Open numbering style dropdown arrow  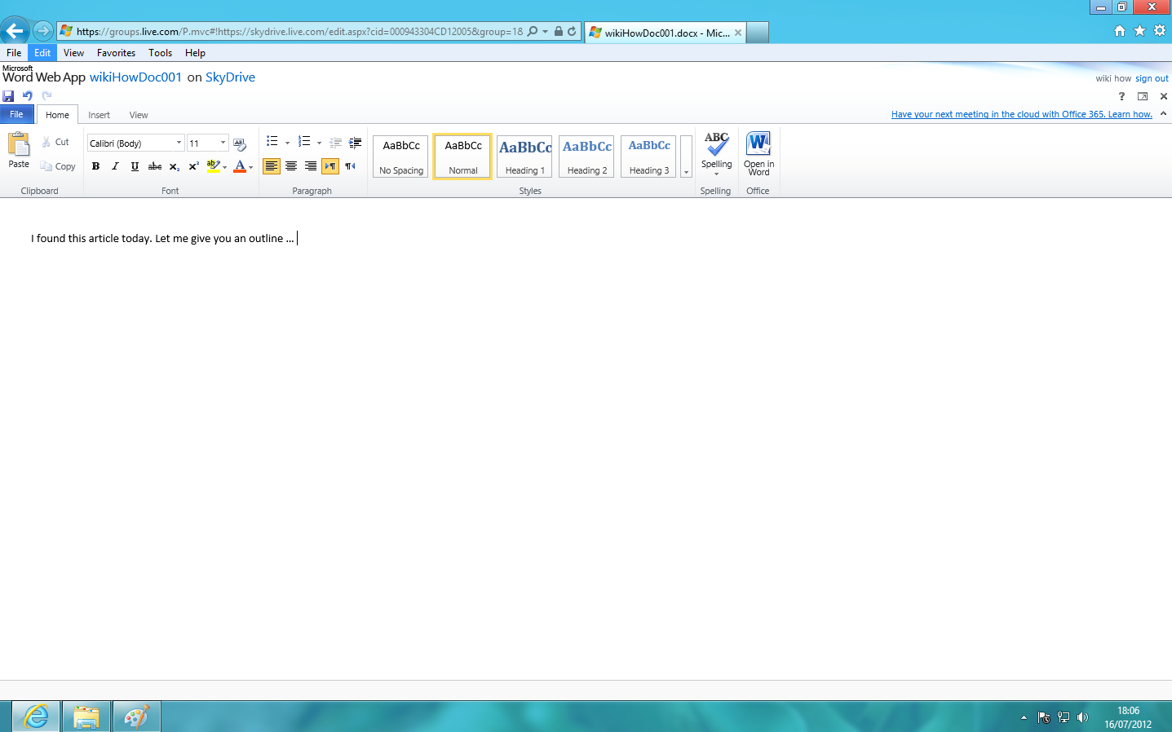319,143
